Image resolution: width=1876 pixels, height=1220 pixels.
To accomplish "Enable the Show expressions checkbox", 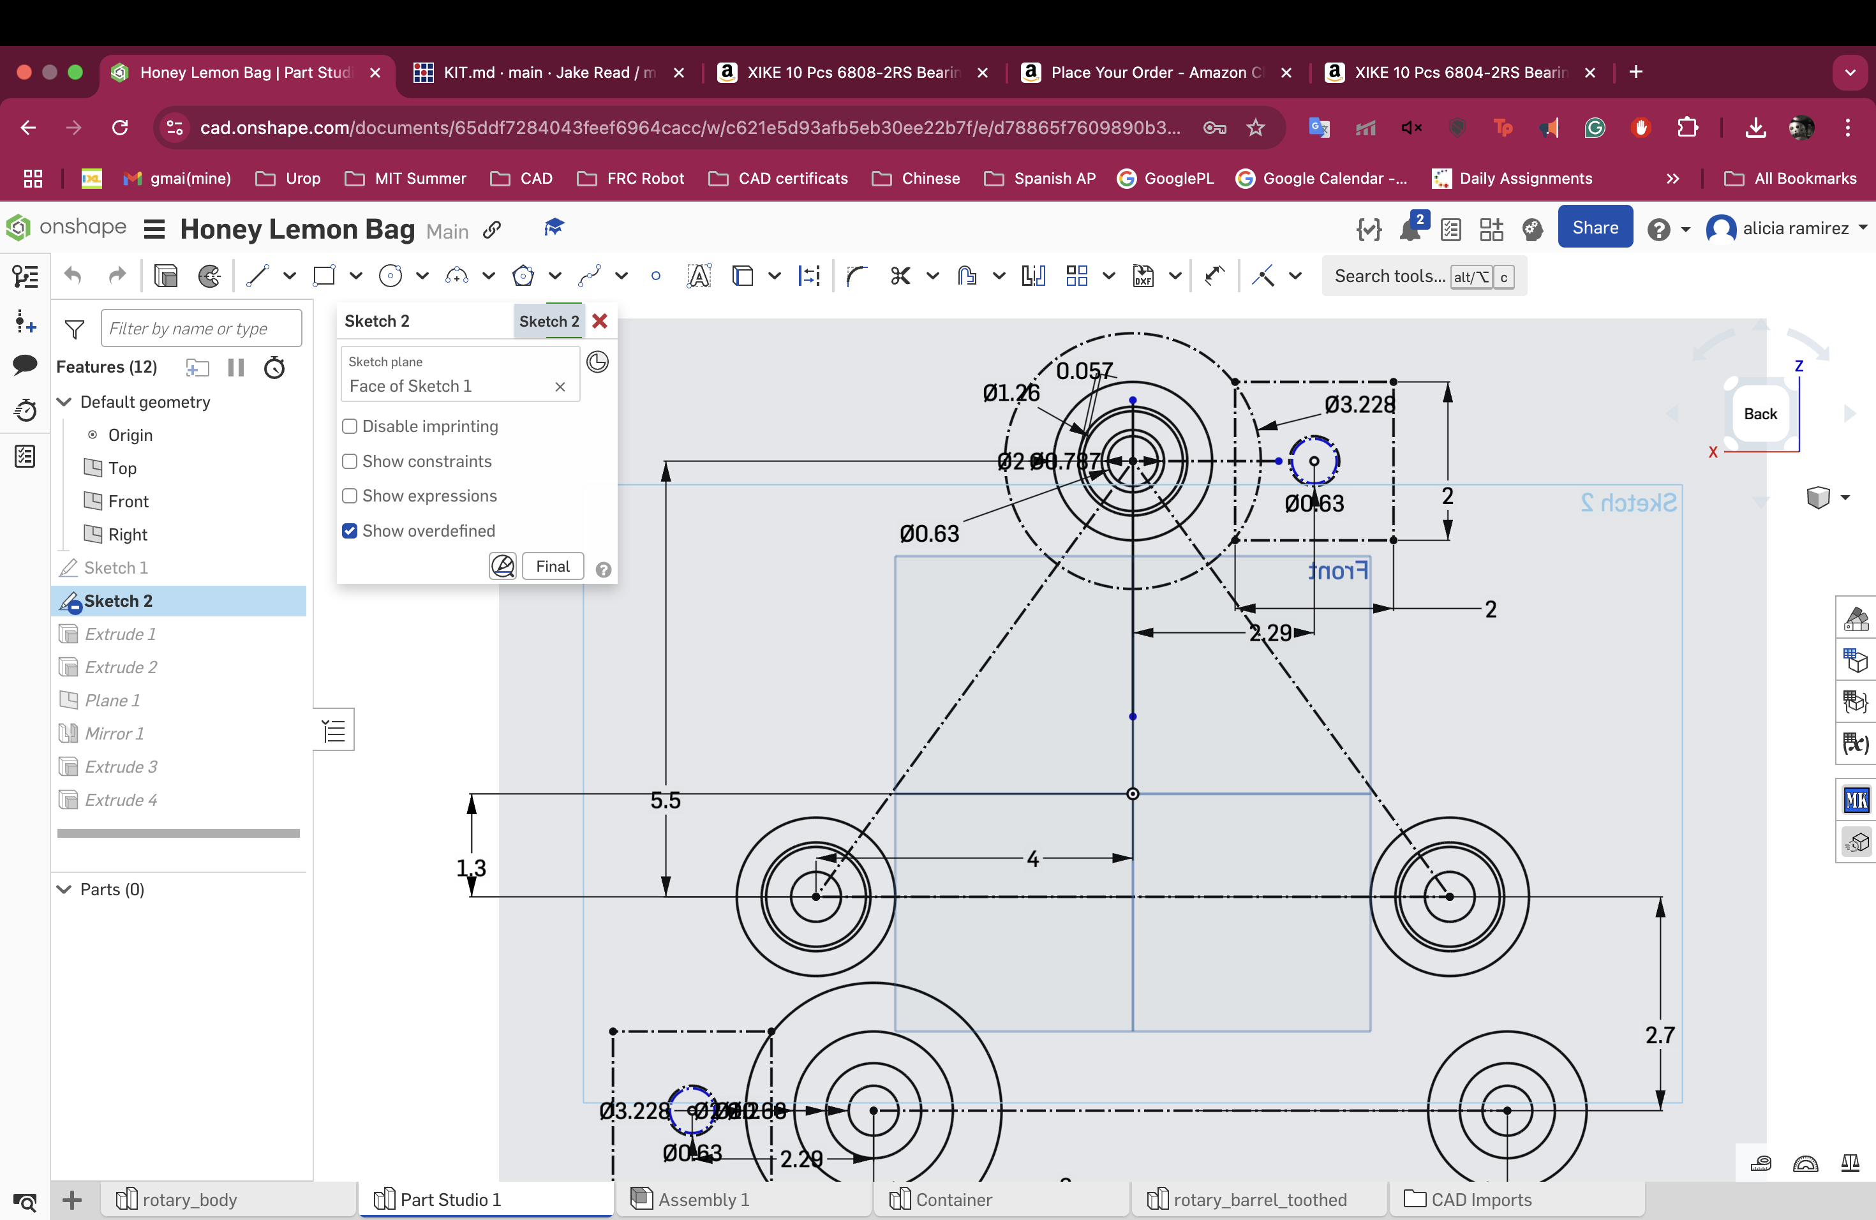I will [x=350, y=496].
